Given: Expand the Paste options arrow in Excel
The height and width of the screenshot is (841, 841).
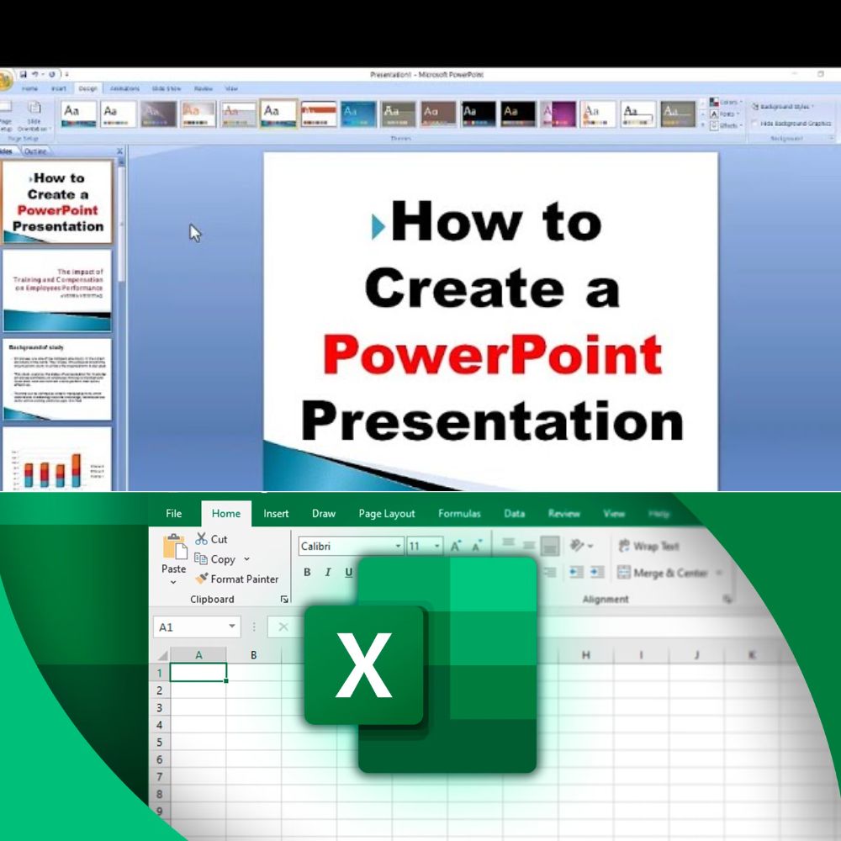Looking at the screenshot, I should pos(173,583).
